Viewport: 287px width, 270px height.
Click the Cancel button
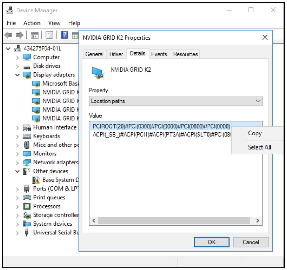pyautogui.click(x=251, y=242)
